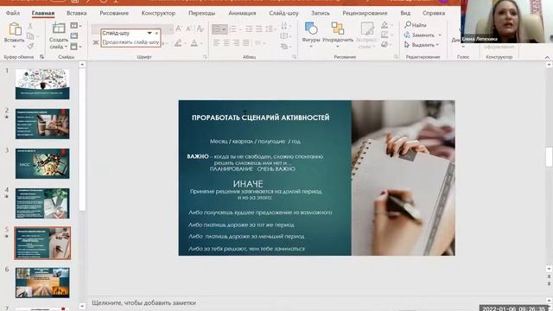Click Replace (Заменить) button
The height and width of the screenshot is (311, 553).
[x=419, y=35]
